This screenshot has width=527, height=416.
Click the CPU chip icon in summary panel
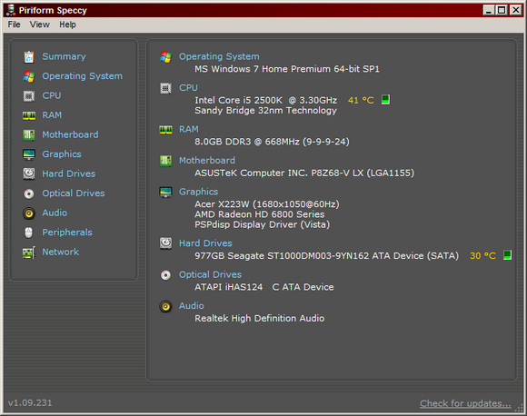[165, 88]
